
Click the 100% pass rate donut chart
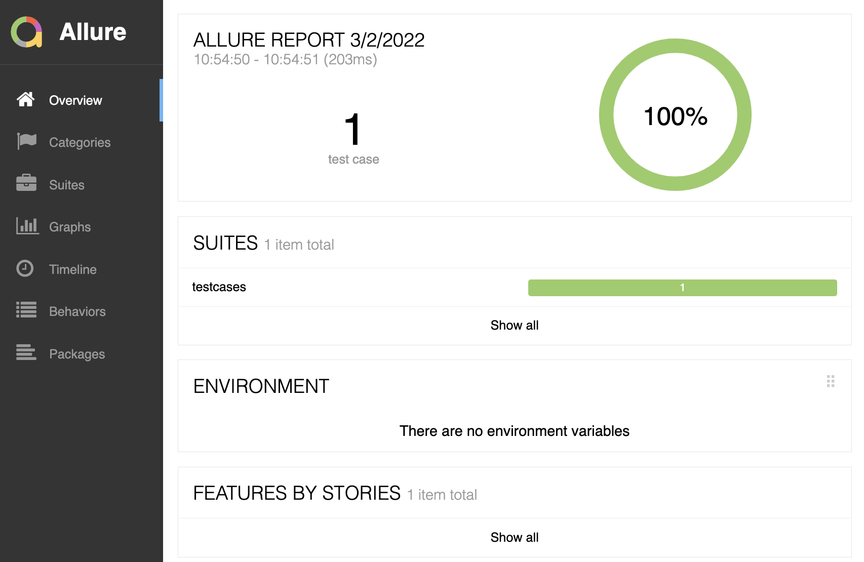pyautogui.click(x=675, y=115)
